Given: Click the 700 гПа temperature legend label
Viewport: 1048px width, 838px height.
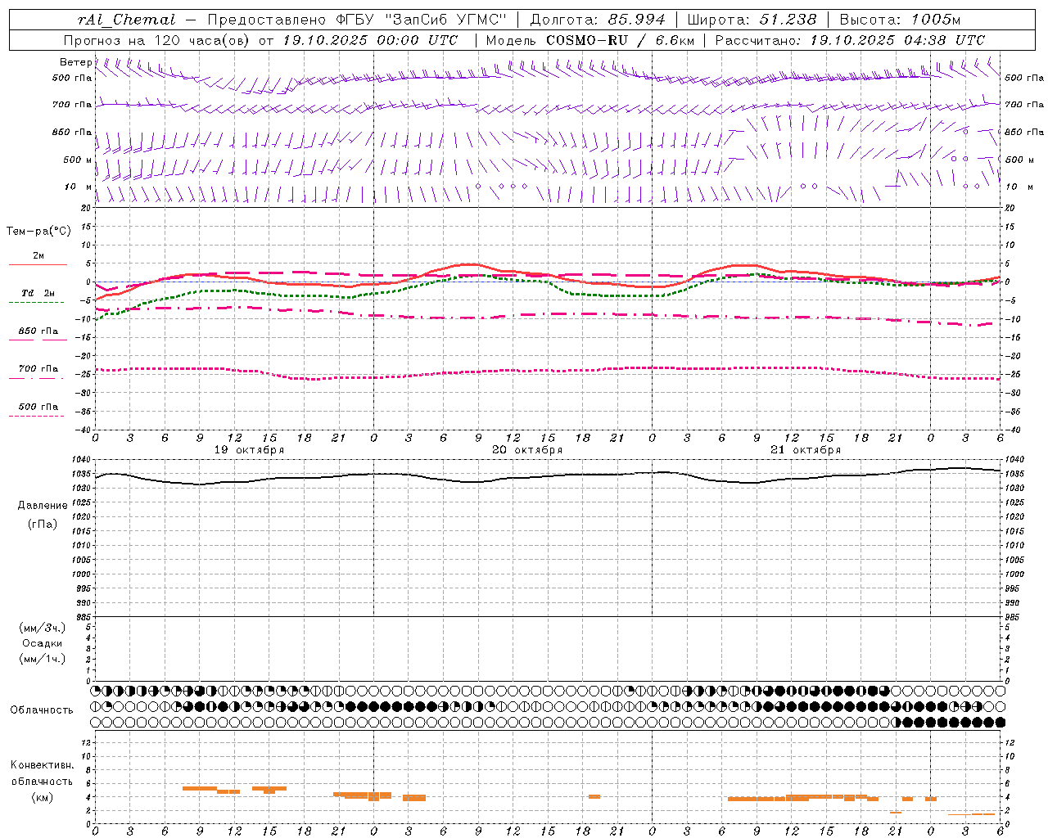Looking at the screenshot, I should [x=38, y=369].
